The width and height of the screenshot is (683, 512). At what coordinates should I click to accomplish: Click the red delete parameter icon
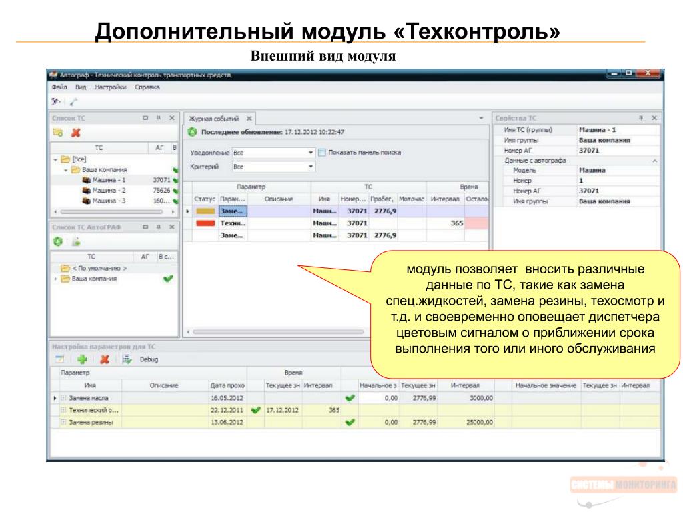105,359
